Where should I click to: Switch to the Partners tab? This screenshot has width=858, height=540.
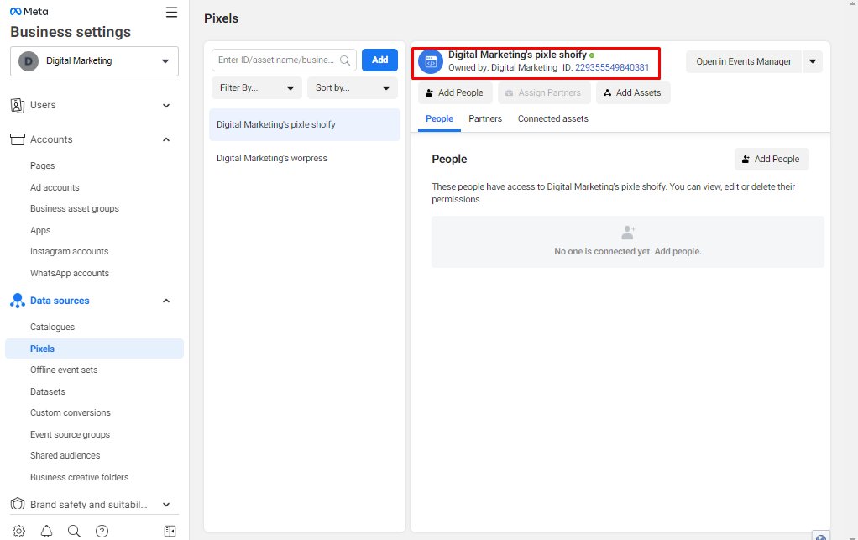pos(484,118)
